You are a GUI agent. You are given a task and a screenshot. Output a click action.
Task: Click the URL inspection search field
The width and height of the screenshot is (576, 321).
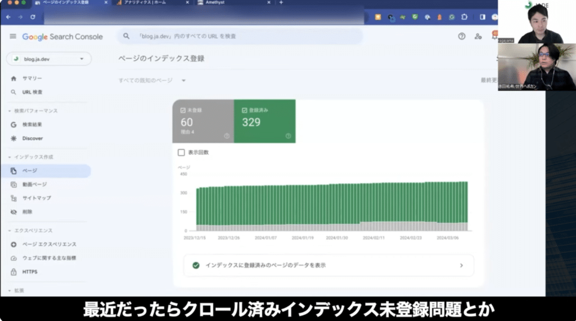[240, 36]
